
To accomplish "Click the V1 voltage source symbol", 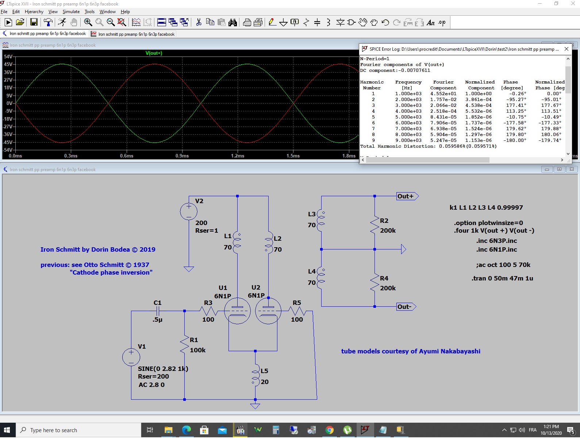I will click(x=131, y=357).
